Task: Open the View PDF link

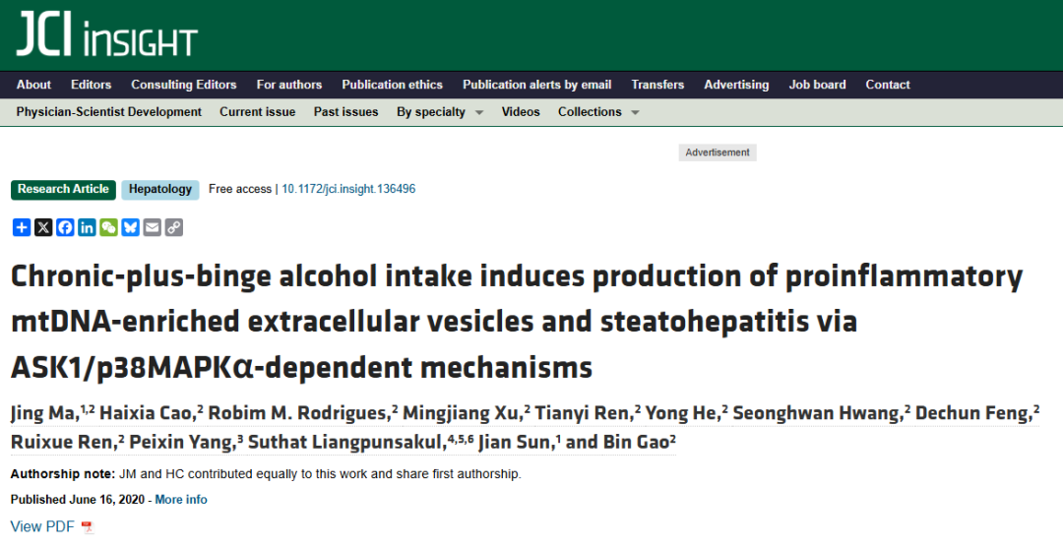Action: (x=42, y=526)
